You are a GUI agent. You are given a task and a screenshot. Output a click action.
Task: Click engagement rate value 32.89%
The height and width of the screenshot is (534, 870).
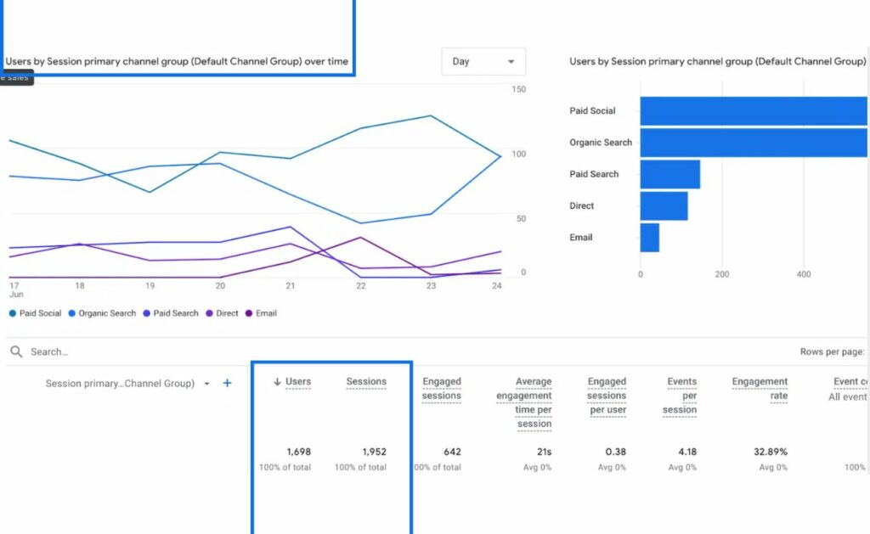click(770, 452)
